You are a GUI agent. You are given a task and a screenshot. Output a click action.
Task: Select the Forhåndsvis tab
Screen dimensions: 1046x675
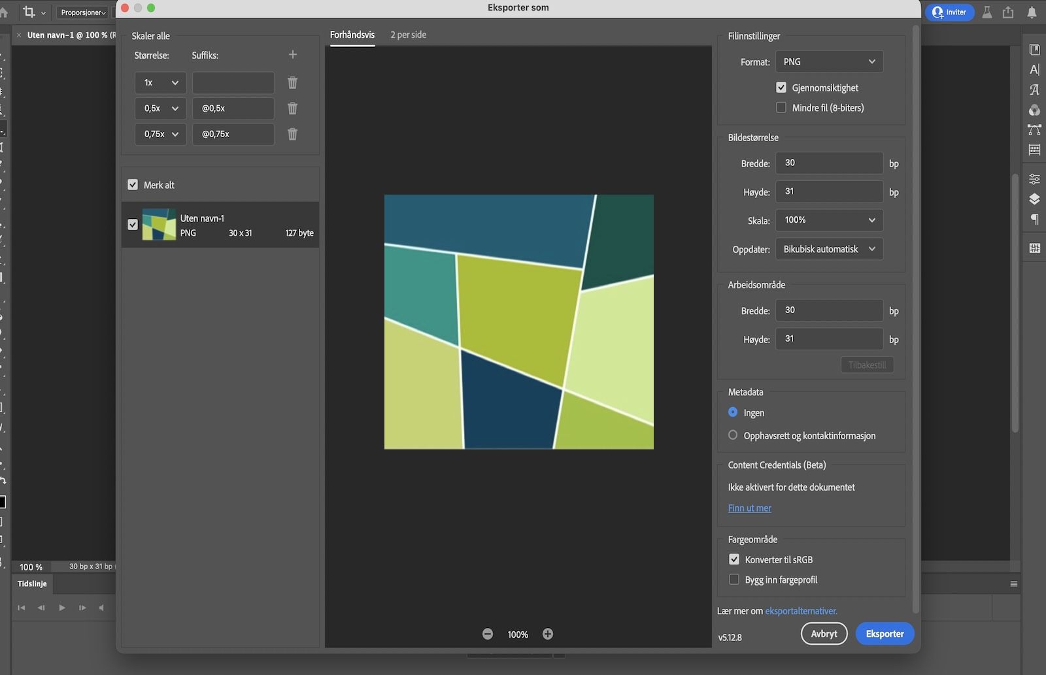click(x=352, y=35)
